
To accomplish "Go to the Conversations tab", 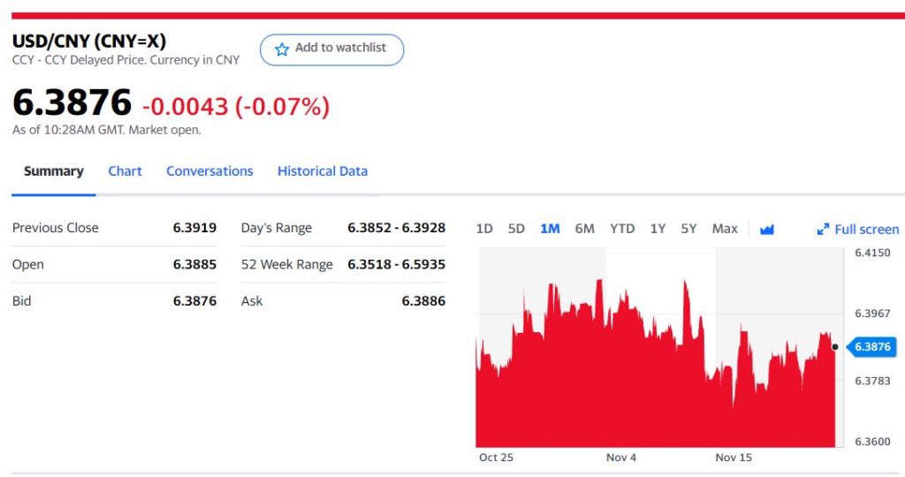I will 209,171.
